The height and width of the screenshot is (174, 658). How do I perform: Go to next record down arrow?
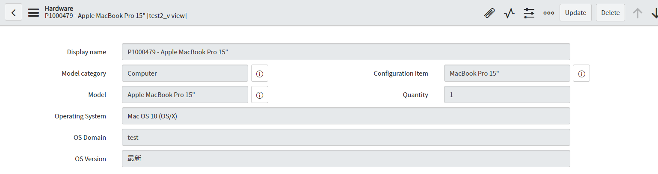pyautogui.click(x=654, y=13)
